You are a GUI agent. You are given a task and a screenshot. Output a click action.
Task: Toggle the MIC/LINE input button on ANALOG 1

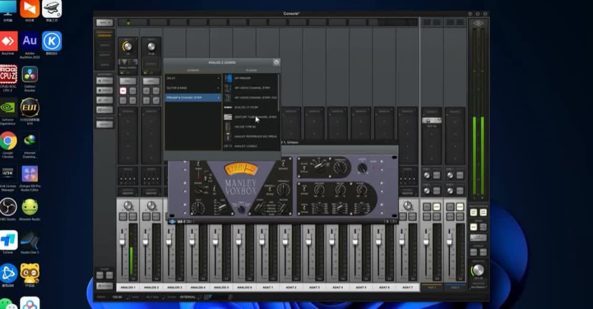click(128, 81)
